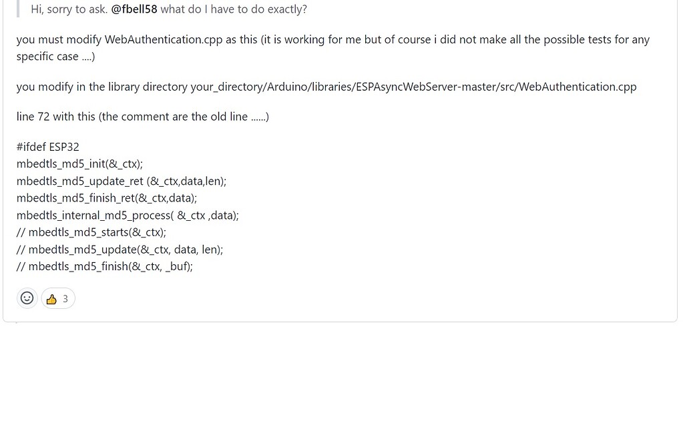Click the mbedtls_internal_md5_process line

(x=128, y=215)
